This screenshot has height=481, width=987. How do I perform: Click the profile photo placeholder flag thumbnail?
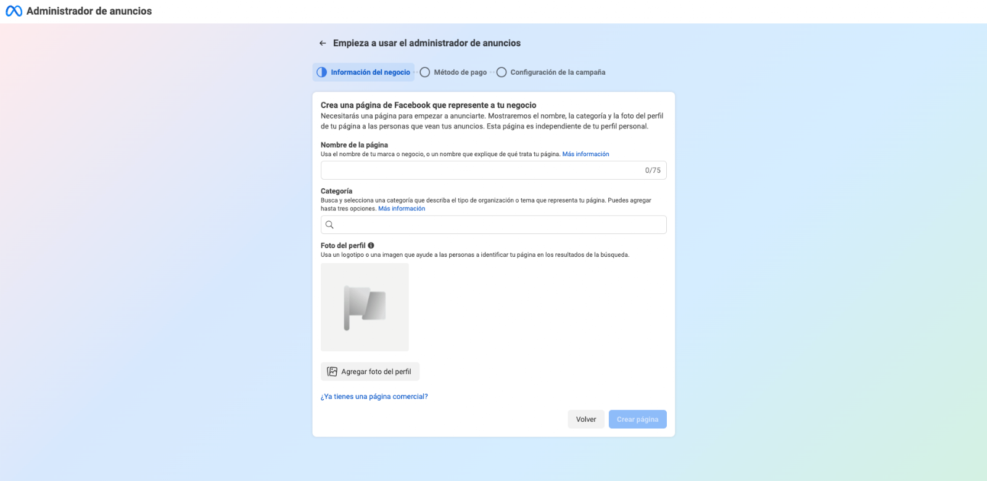(365, 307)
